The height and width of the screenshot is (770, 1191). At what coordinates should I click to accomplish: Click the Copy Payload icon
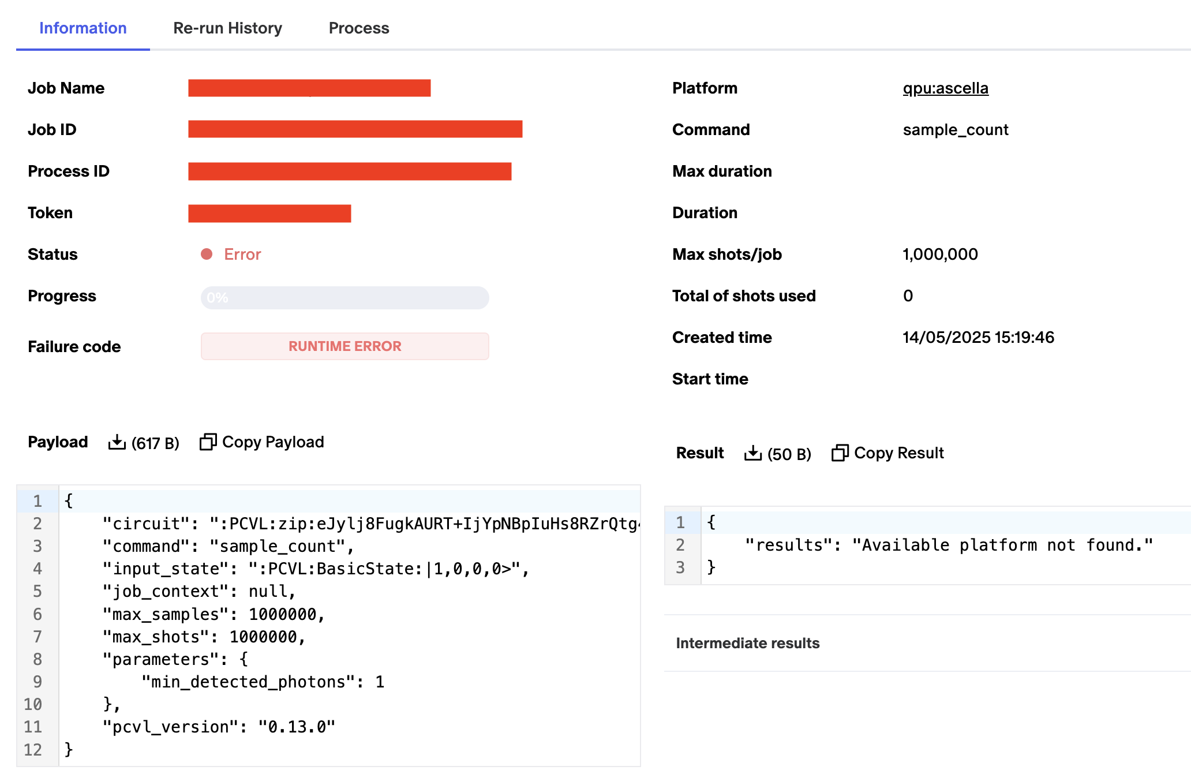click(x=208, y=442)
